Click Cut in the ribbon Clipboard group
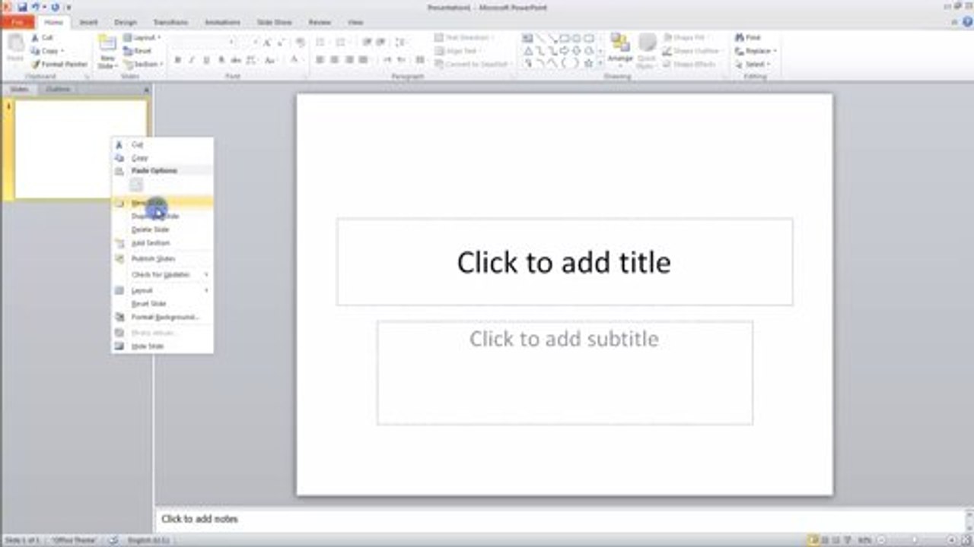This screenshot has height=547, width=974. pos(43,37)
